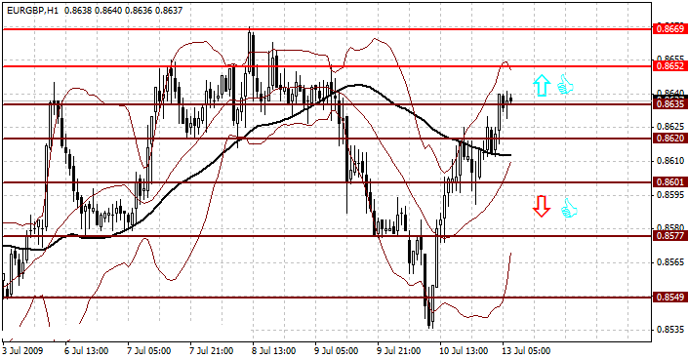The width and height of the screenshot is (688, 358).
Task: Click the EURGBP,H1 chart title text
Action: [x=33, y=10]
